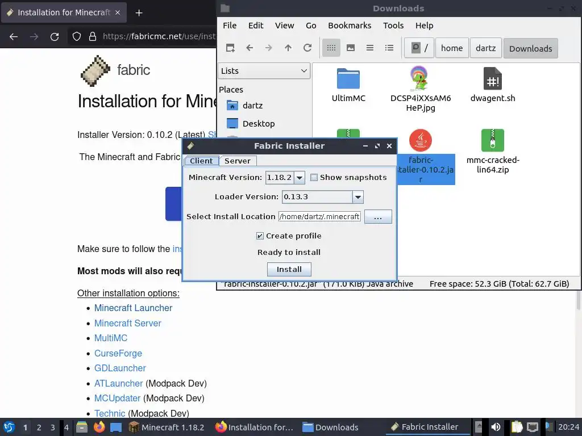The width and height of the screenshot is (582, 436).
Task: Open the File menu in Downloads window
Action: [230, 26]
